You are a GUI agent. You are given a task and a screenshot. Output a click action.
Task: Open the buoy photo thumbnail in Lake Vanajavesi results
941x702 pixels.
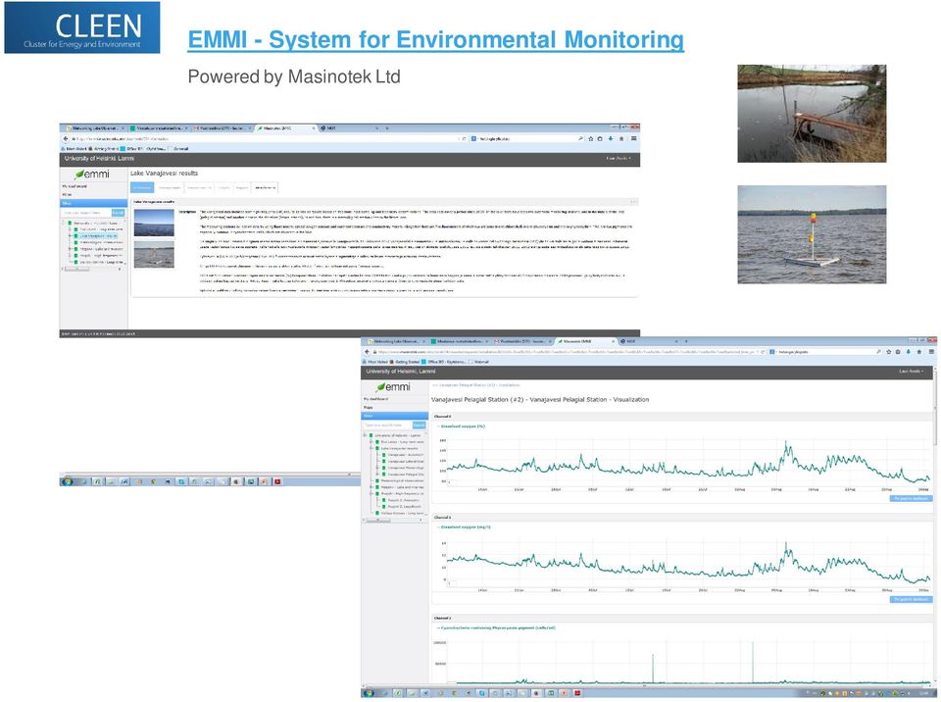click(x=154, y=254)
